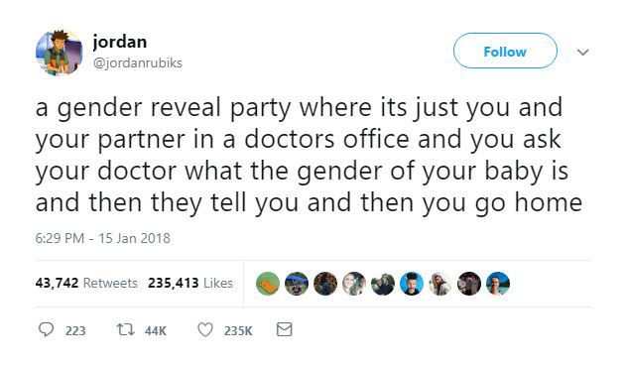View the 235,413 Likes list

pyautogui.click(x=190, y=284)
